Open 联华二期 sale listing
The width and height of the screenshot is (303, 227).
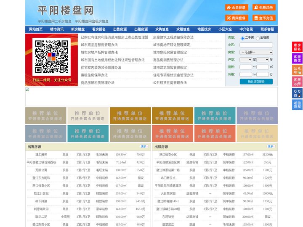[41, 217]
